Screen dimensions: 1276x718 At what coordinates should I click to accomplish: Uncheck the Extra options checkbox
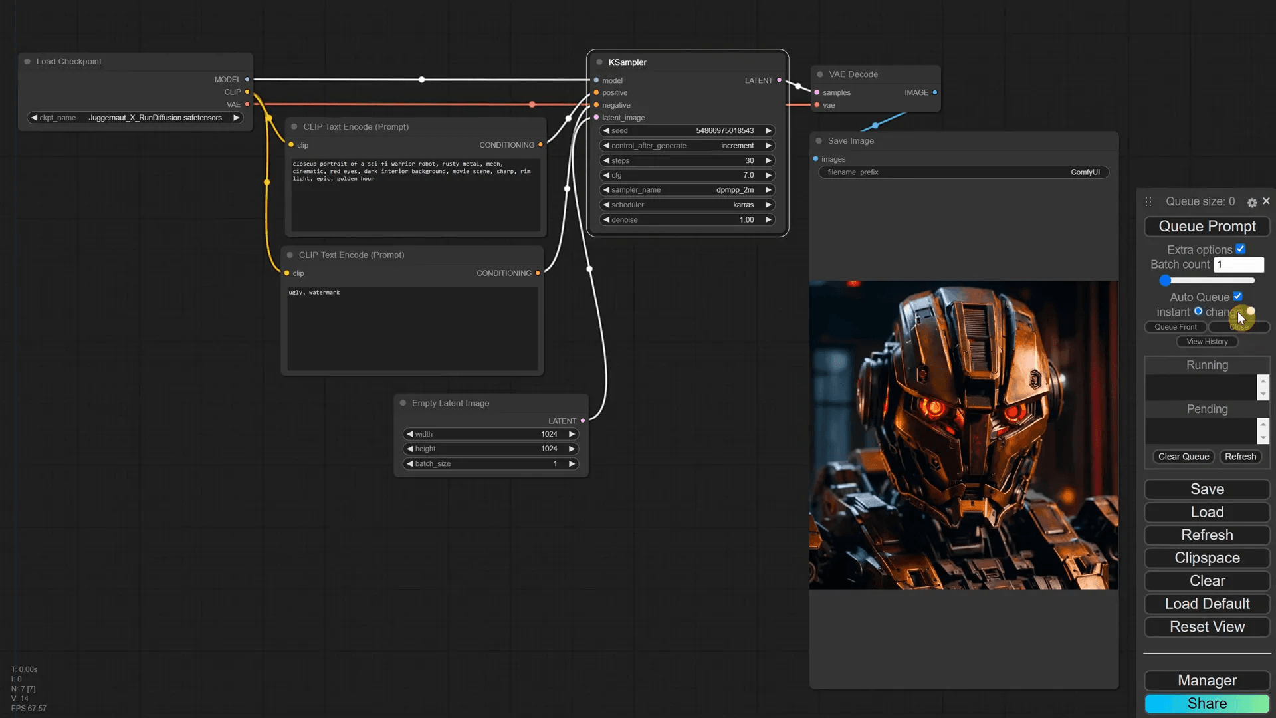pos(1240,249)
